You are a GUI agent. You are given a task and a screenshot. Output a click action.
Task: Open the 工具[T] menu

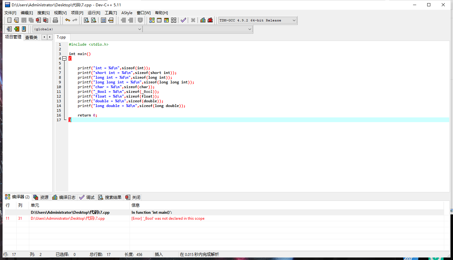coord(111,13)
